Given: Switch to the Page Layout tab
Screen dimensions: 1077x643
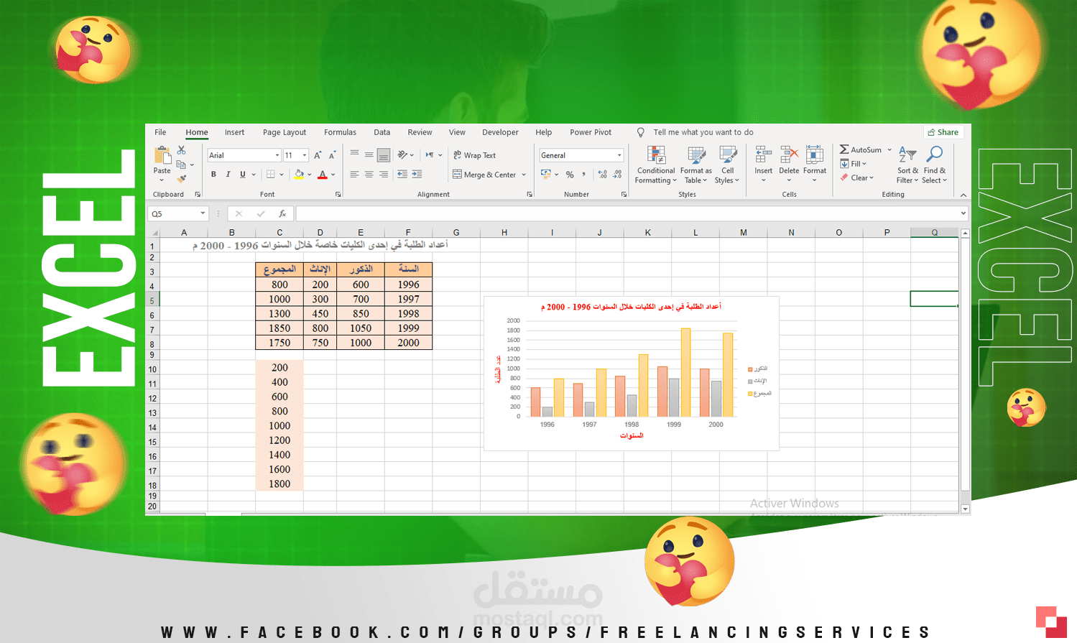Looking at the screenshot, I should click(x=285, y=132).
